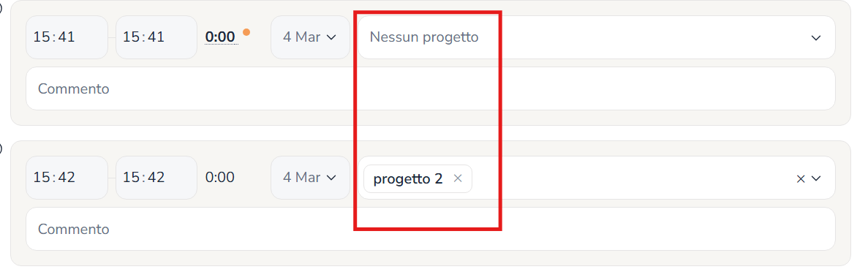Open the second entry's 4 Mar date picker
The width and height of the screenshot is (857, 272).
coord(310,178)
